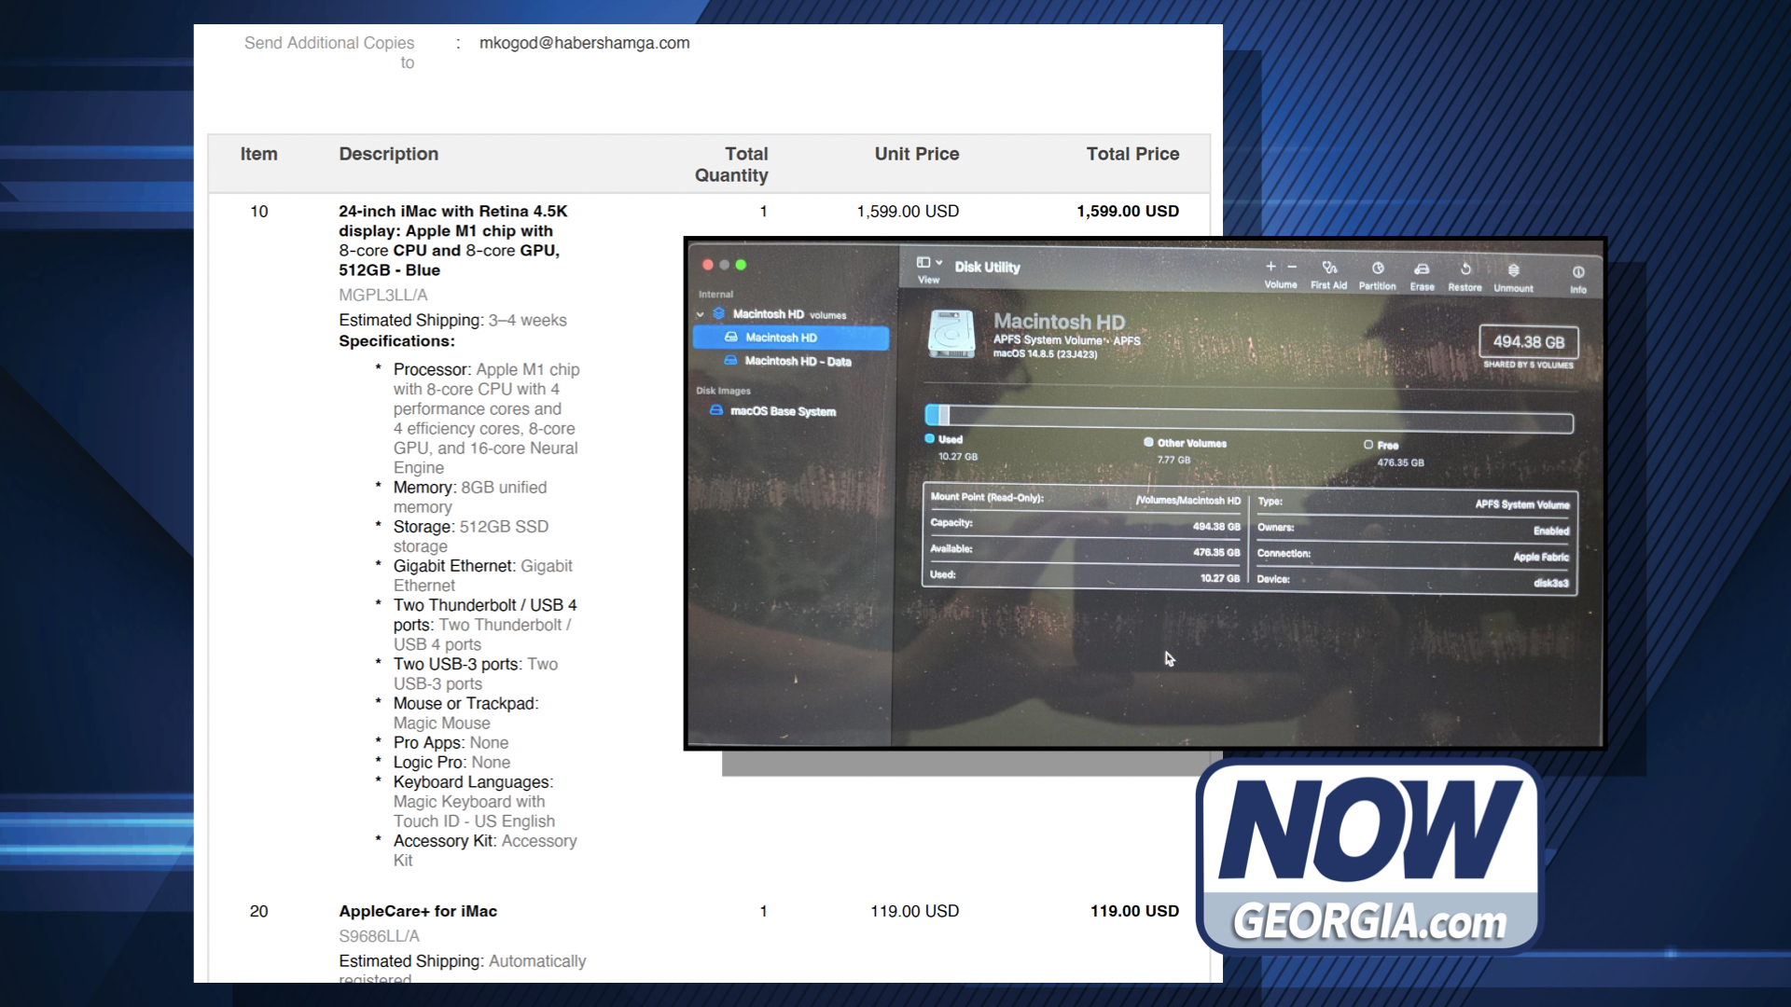Click the Storage 512GB SSD spec

pos(471,536)
